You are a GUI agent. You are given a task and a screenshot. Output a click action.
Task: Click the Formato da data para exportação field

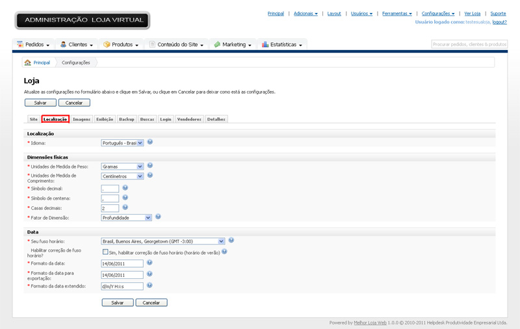pyautogui.click(x=122, y=275)
